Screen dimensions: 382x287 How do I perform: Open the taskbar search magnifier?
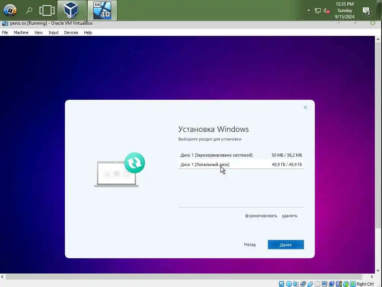(x=29, y=10)
